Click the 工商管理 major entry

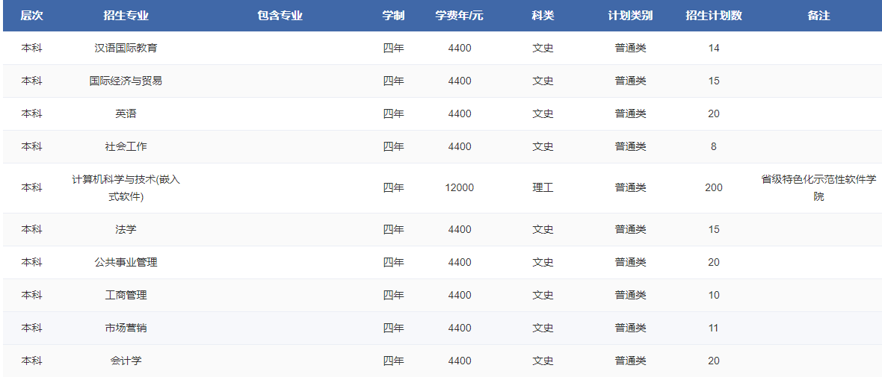coord(126,295)
